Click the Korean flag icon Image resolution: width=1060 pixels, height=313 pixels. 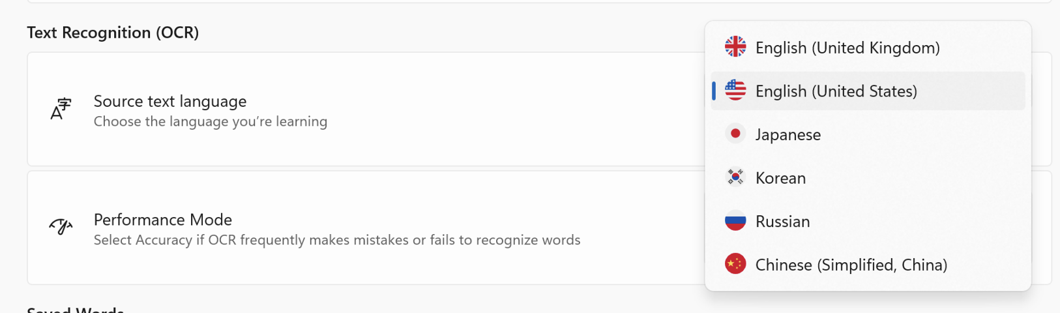click(735, 177)
